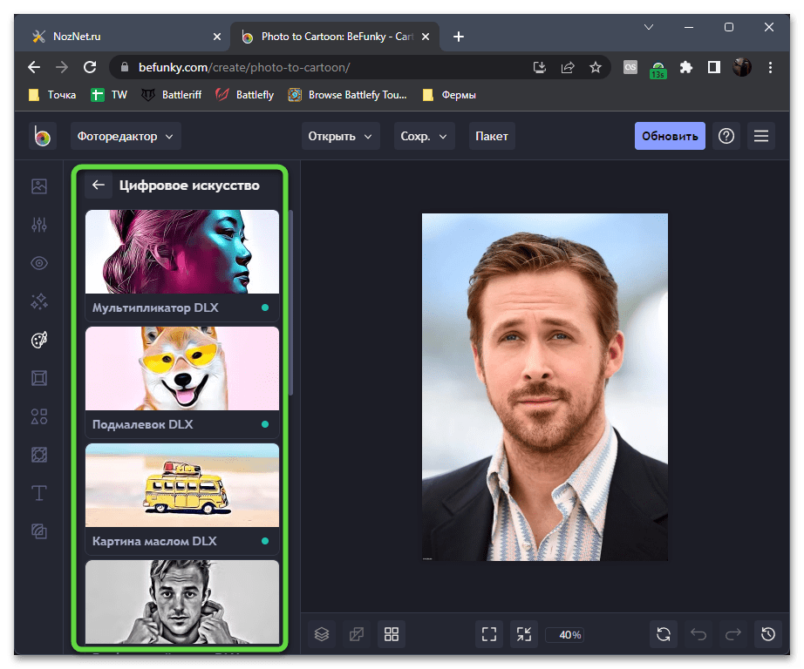Click the BeFunky logo

43,136
